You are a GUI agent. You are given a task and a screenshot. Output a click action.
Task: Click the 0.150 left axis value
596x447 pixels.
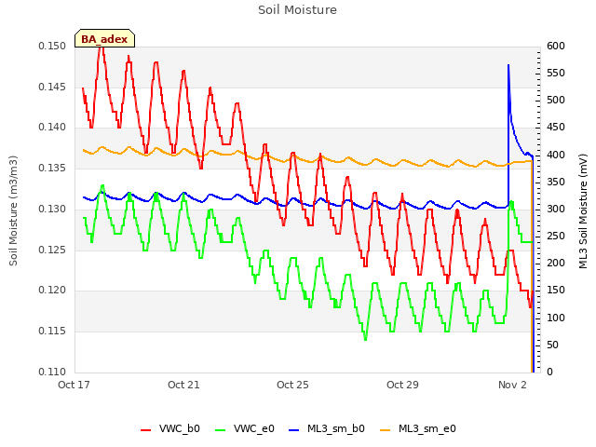52,46
